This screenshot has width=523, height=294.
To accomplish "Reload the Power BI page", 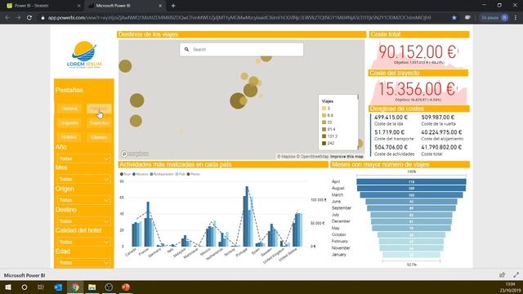I will pyautogui.click(x=29, y=17).
